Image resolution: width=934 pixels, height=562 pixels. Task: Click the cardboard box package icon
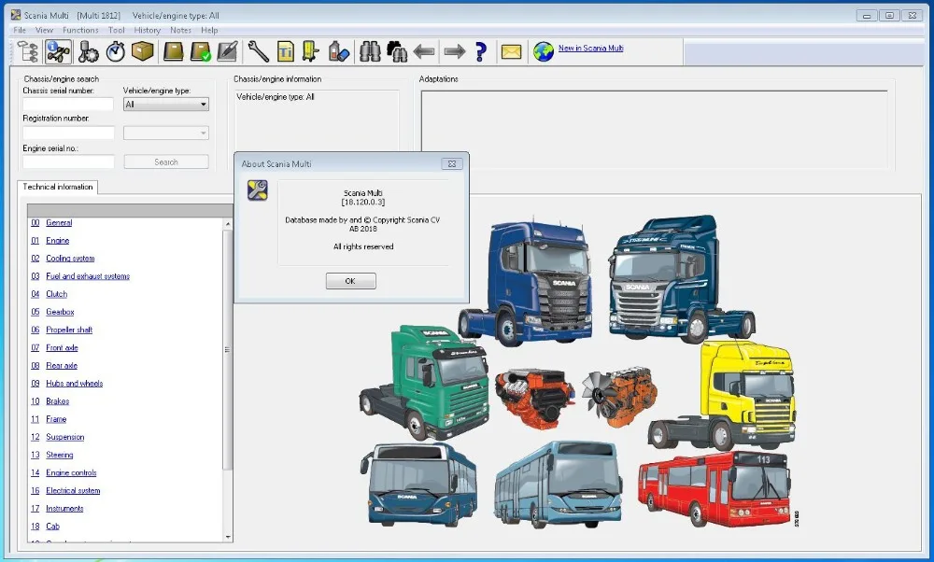[x=142, y=51]
